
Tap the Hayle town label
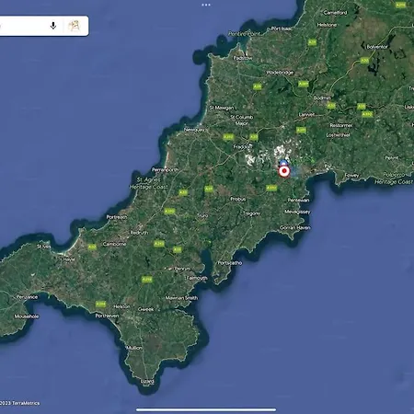(69, 259)
